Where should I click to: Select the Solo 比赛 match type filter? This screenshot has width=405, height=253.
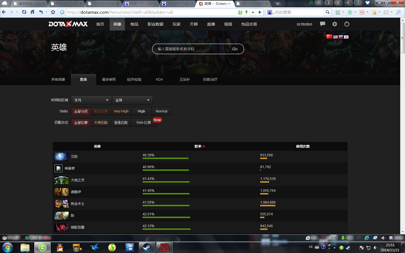click(144, 123)
